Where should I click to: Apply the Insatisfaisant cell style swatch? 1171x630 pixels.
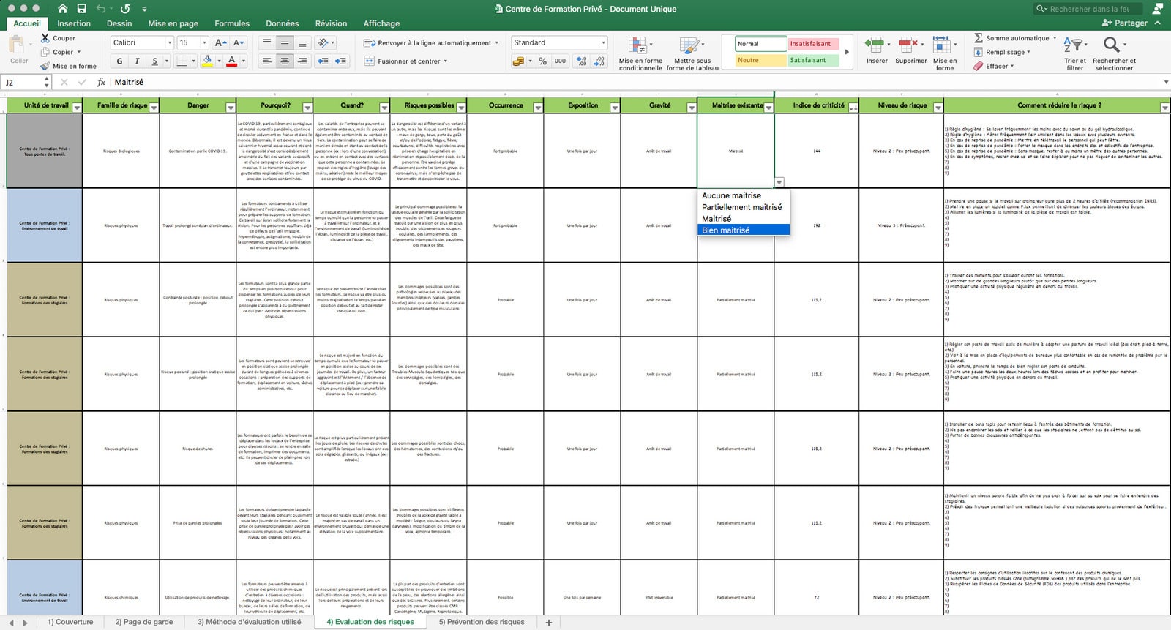pos(812,44)
